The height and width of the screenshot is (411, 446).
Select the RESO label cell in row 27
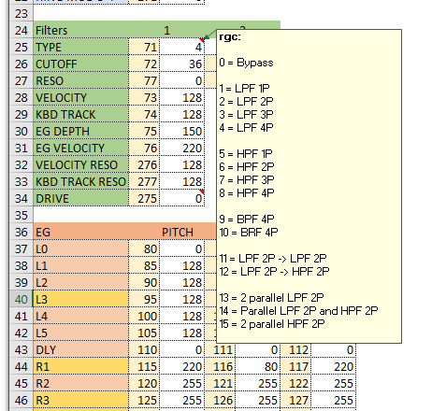pyautogui.click(x=80, y=81)
